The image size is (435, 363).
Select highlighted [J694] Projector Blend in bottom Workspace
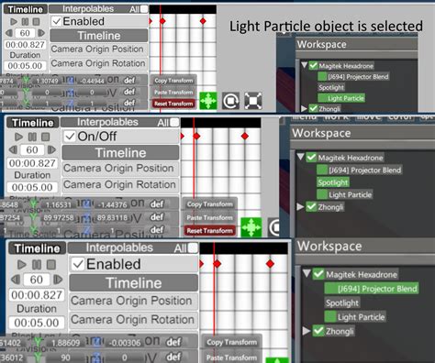[372, 289]
